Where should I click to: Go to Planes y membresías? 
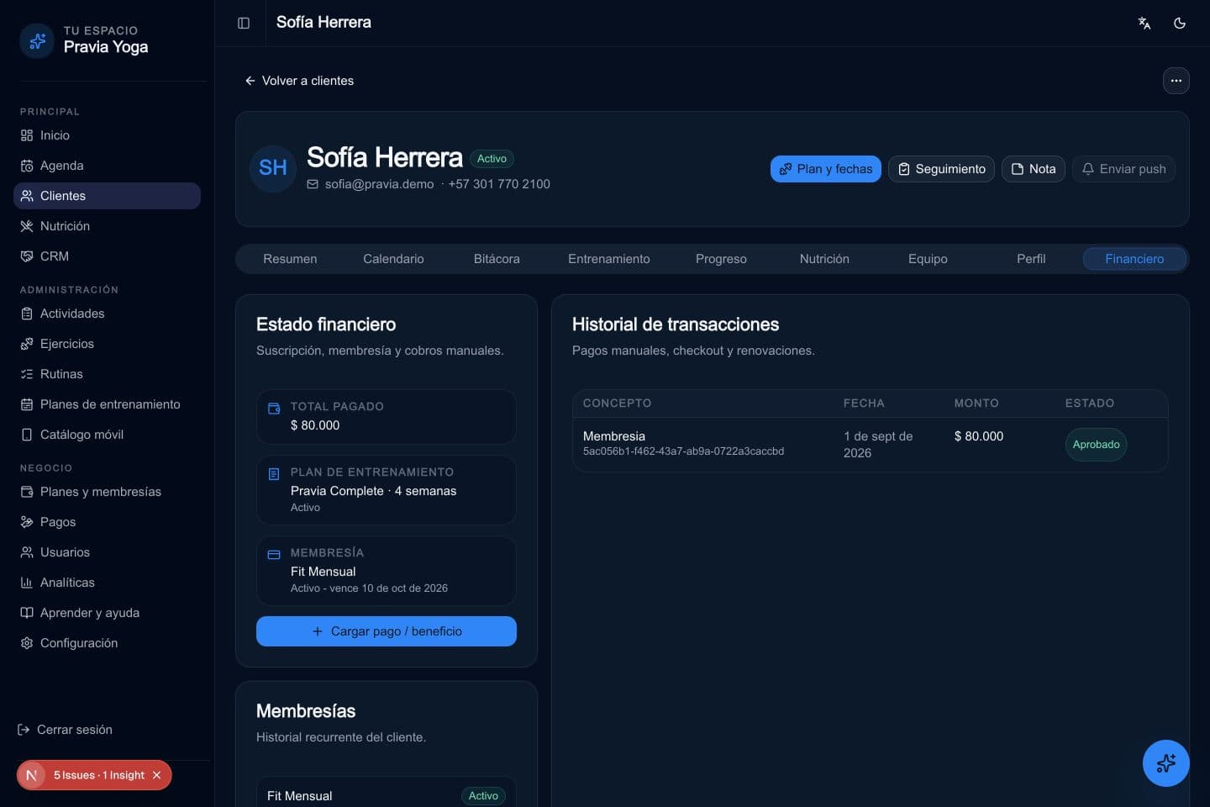pos(107,492)
